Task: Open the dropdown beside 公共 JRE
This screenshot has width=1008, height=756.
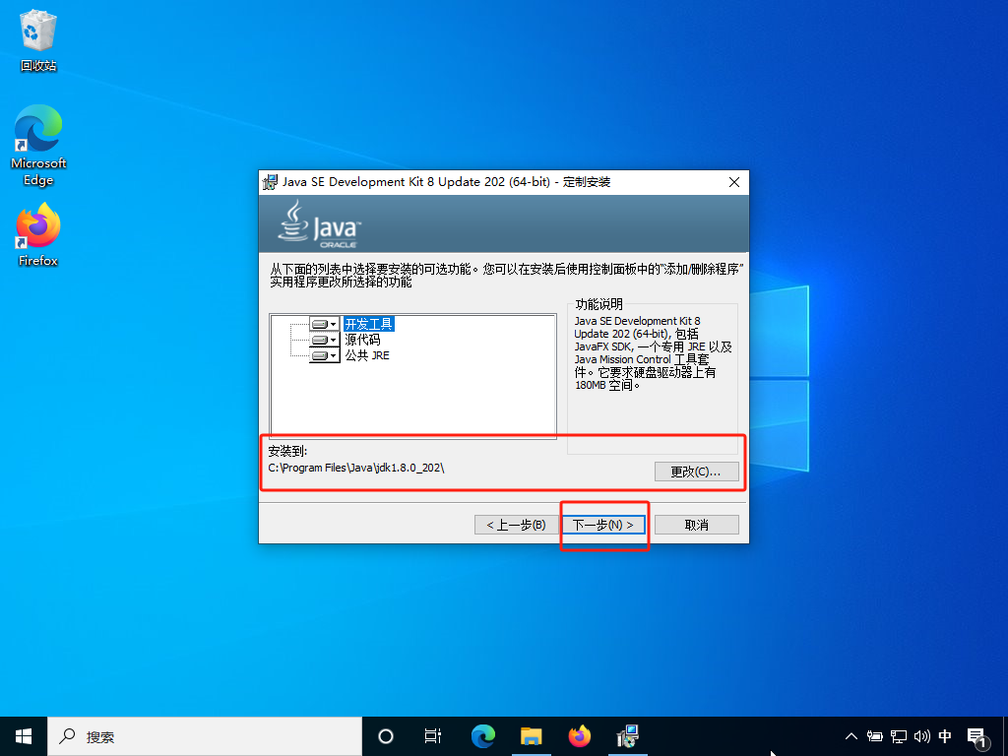Action: tap(325, 354)
